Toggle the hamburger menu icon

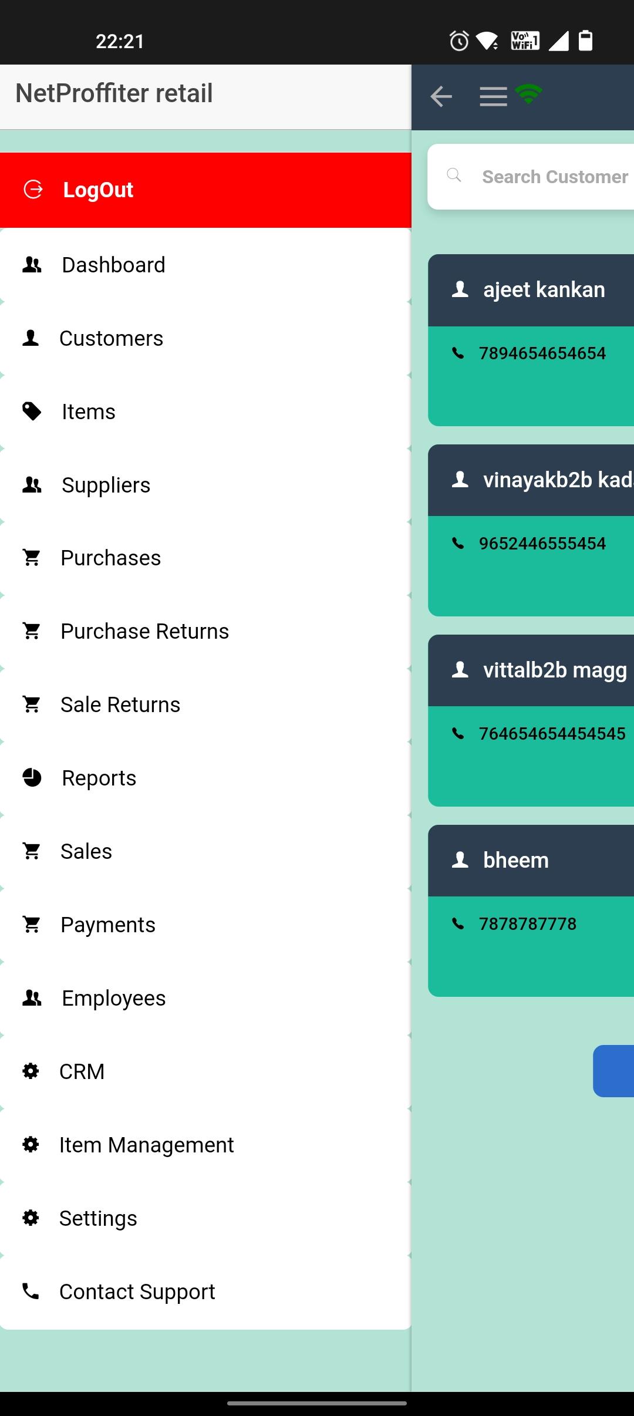coord(493,96)
